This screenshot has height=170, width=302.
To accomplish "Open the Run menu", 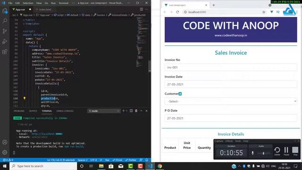I will click(x=53, y=3).
